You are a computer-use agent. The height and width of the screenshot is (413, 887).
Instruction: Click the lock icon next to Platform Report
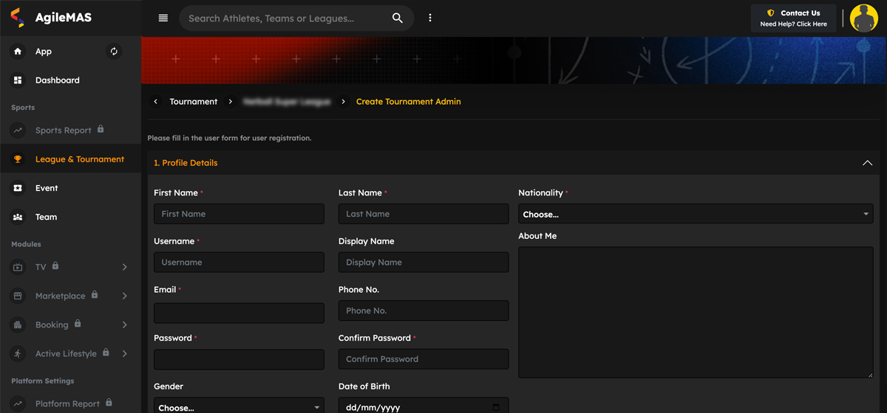pos(109,403)
